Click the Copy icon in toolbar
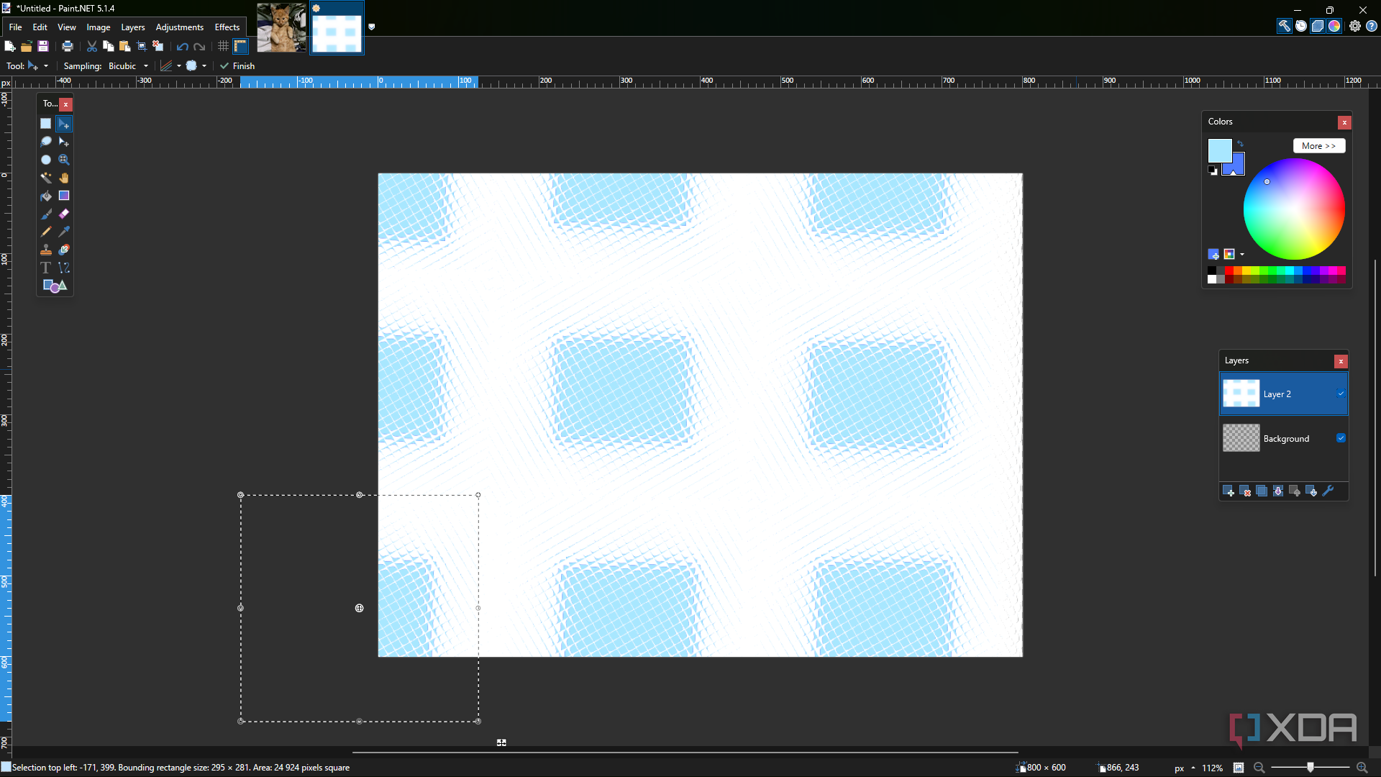Image resolution: width=1381 pixels, height=777 pixels. tap(109, 46)
